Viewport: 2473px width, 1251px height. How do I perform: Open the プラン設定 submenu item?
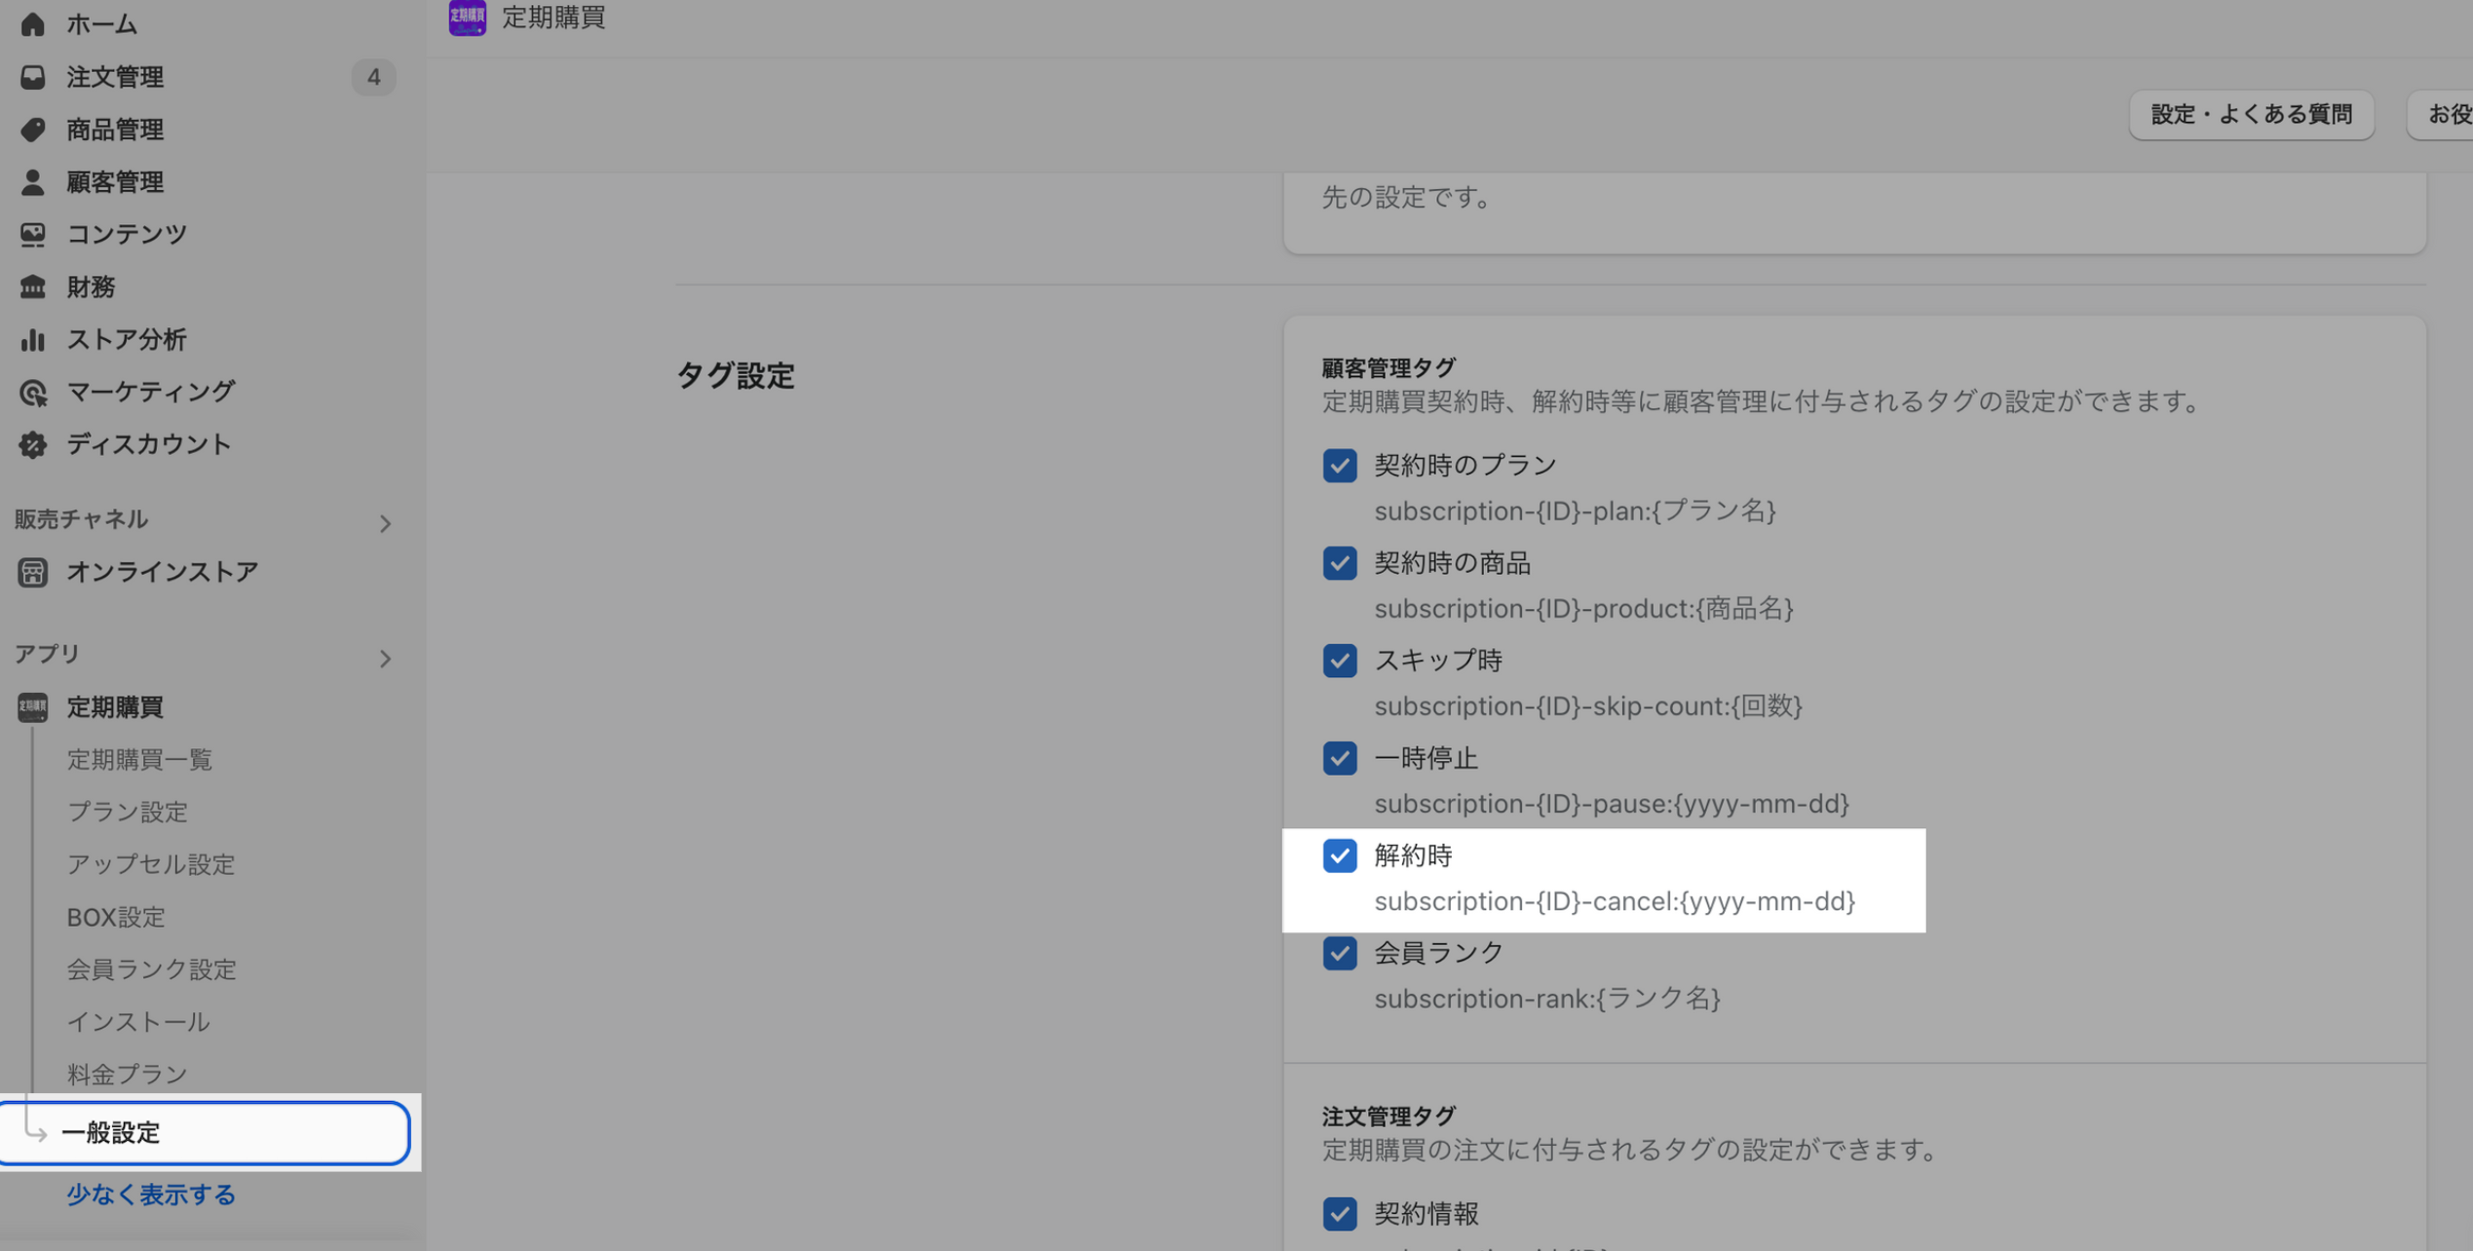click(x=127, y=812)
